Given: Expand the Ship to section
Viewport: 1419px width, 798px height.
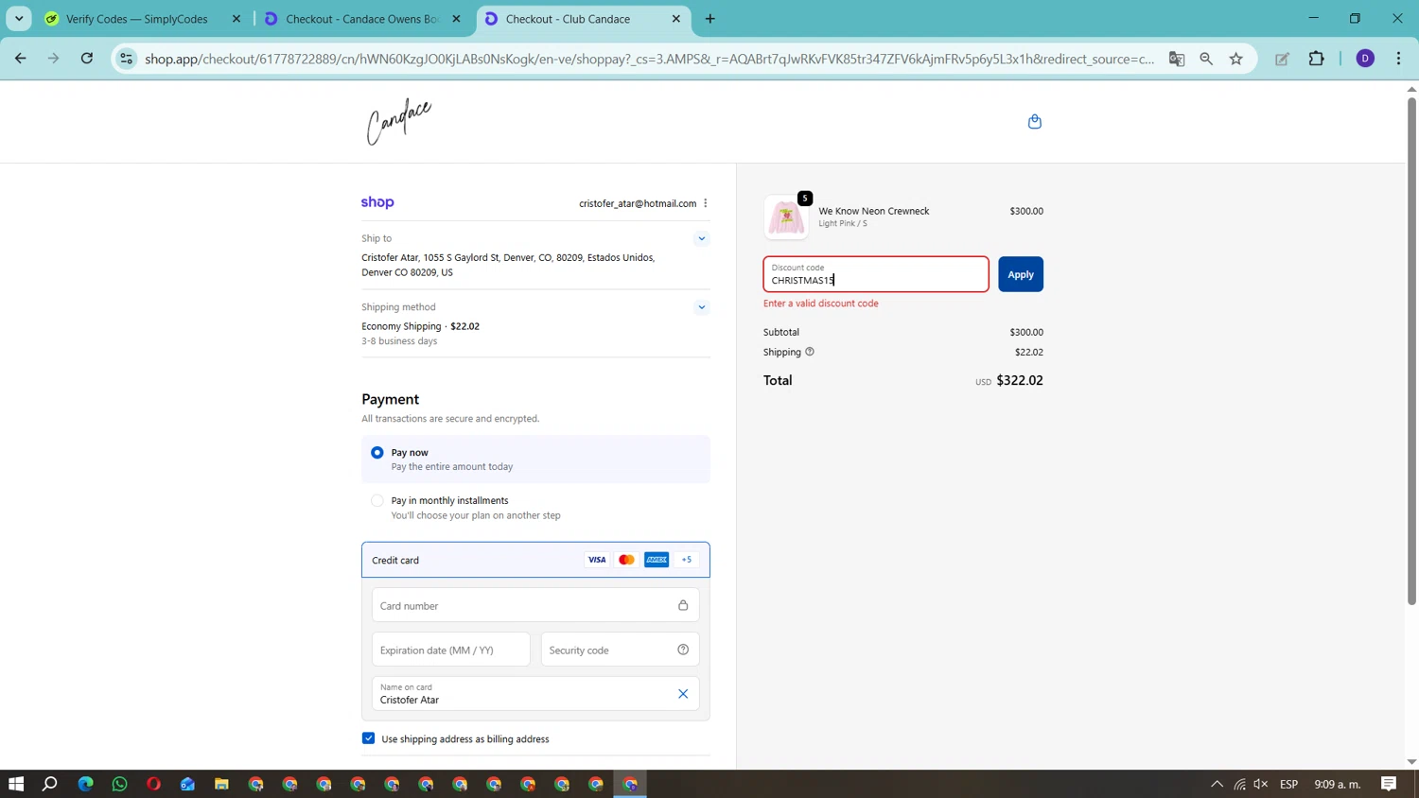Looking at the screenshot, I should click(702, 238).
